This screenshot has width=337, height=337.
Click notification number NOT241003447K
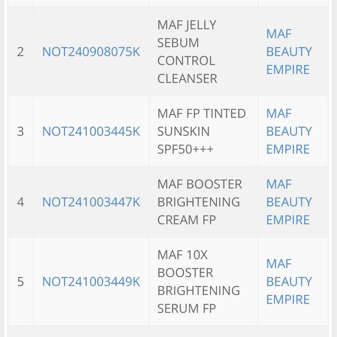(91, 202)
